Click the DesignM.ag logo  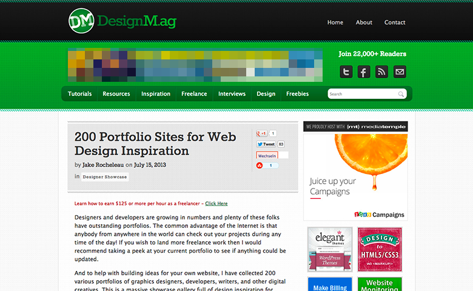(x=122, y=22)
